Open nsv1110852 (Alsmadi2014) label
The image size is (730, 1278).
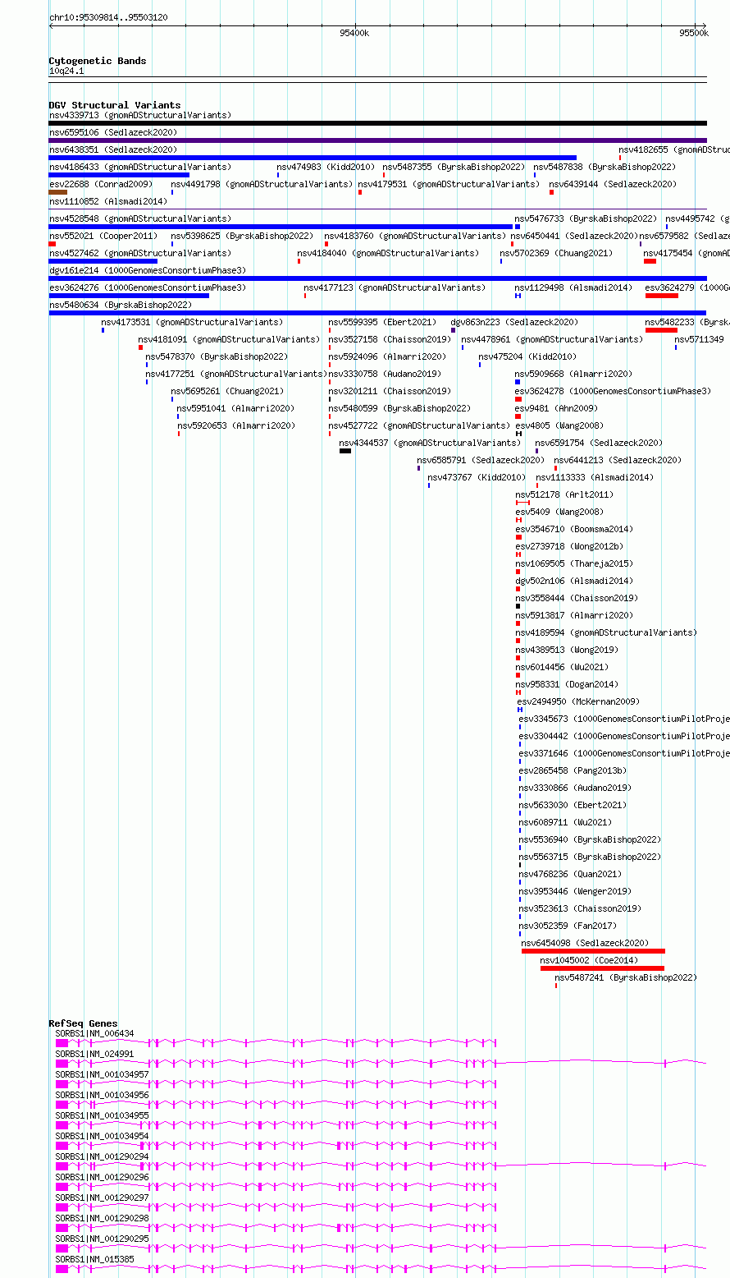point(108,201)
